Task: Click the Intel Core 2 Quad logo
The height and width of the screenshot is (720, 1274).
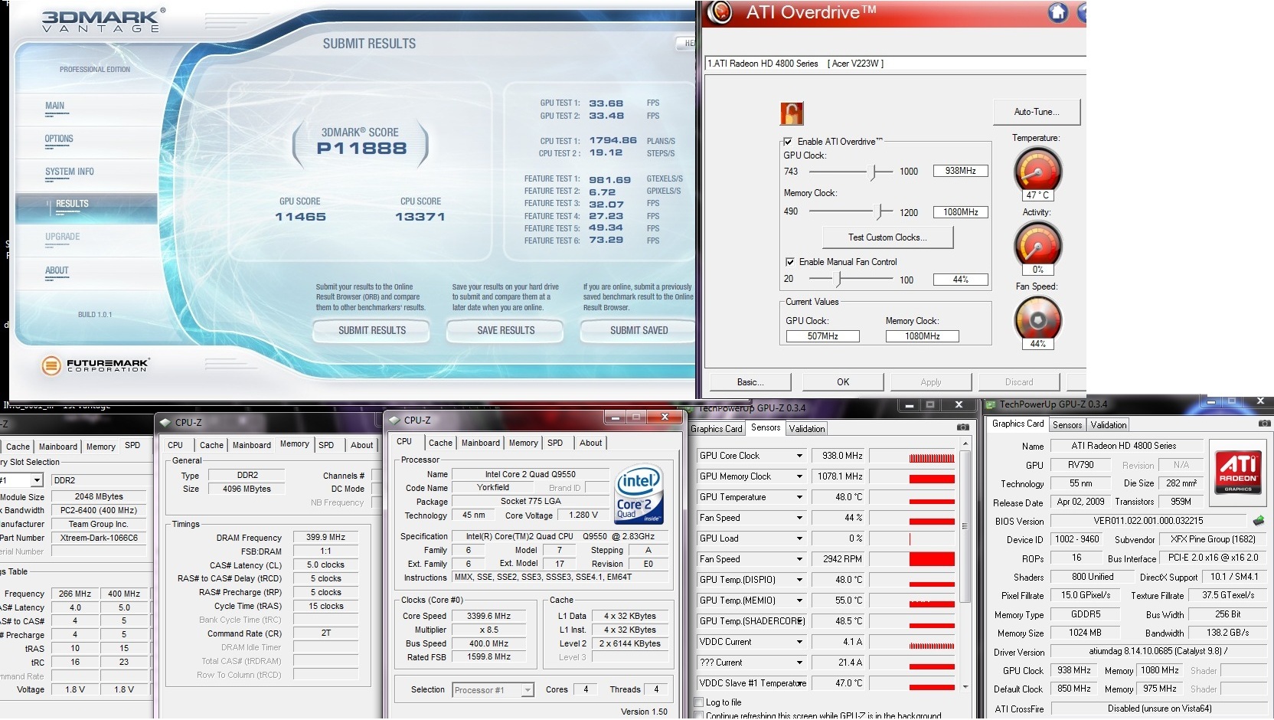Action: pyautogui.click(x=639, y=494)
